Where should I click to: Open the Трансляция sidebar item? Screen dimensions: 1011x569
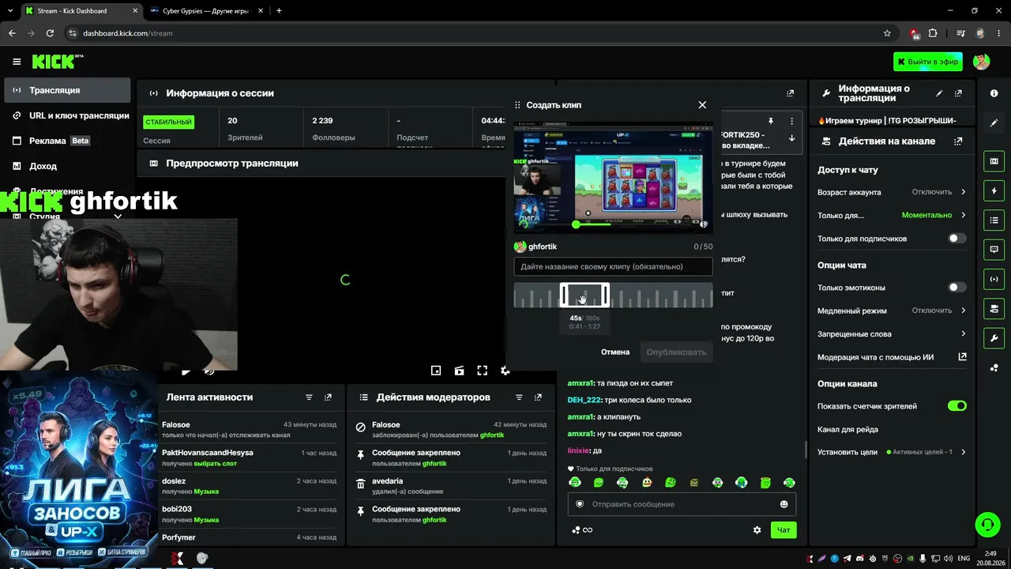click(68, 90)
